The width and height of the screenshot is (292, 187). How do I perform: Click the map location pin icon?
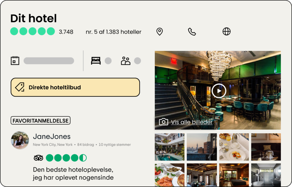pyautogui.click(x=159, y=32)
